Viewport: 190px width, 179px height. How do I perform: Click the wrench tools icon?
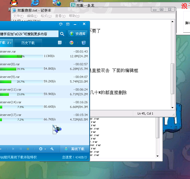pos(52,149)
